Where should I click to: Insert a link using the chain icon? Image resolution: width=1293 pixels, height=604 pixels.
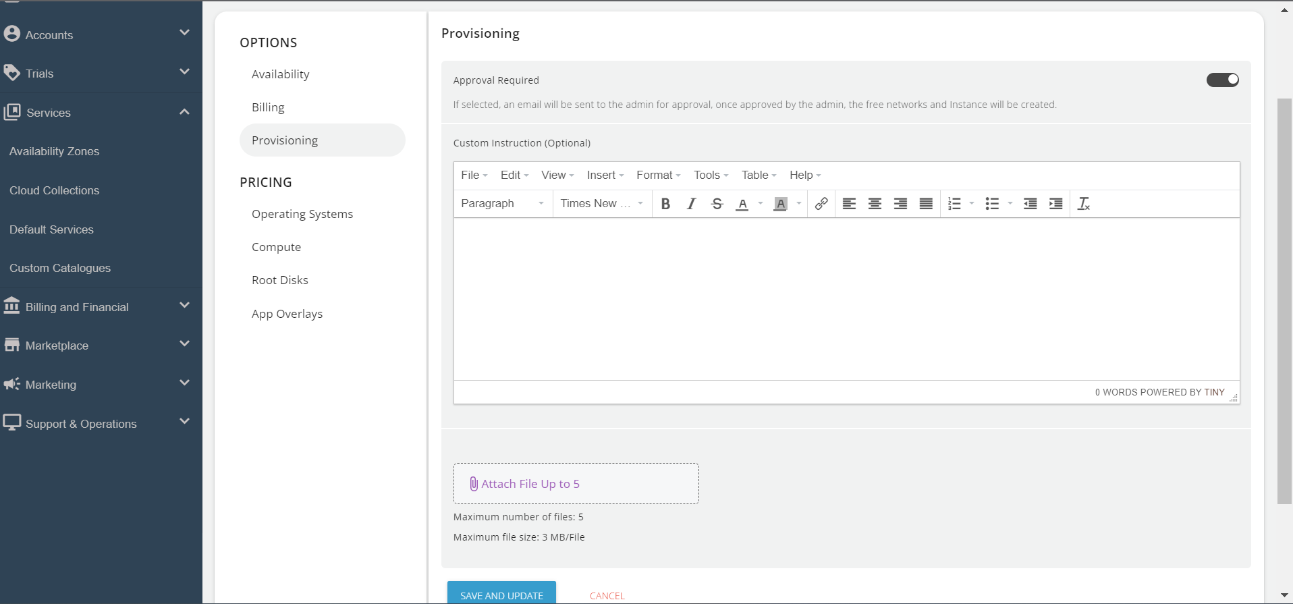(821, 204)
